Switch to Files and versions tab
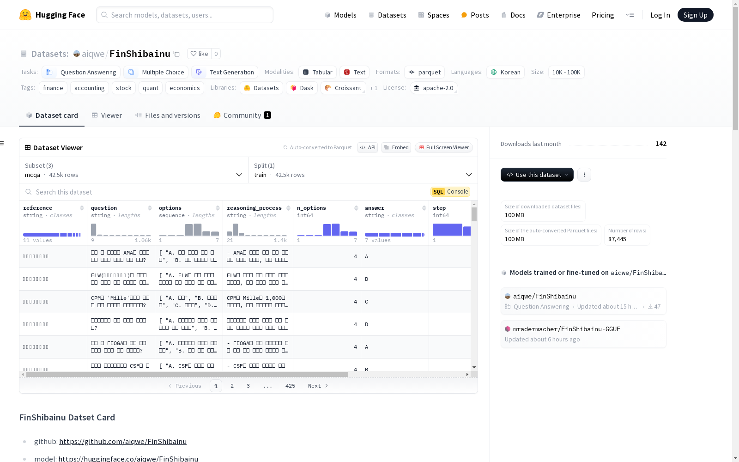Screen dimensions: 739x462 pyautogui.click(x=168, y=115)
